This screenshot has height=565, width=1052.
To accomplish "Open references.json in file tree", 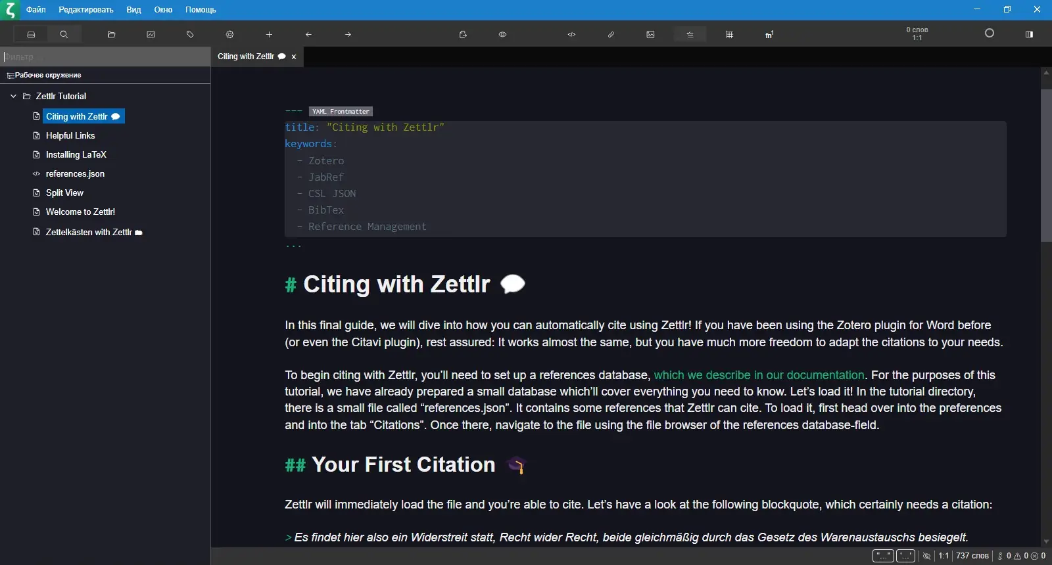I will (75, 174).
